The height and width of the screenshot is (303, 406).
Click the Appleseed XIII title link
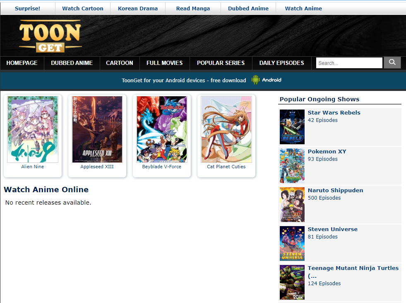click(x=97, y=167)
